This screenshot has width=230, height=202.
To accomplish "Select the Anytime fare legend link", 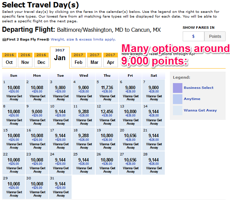I will (x=192, y=99).
